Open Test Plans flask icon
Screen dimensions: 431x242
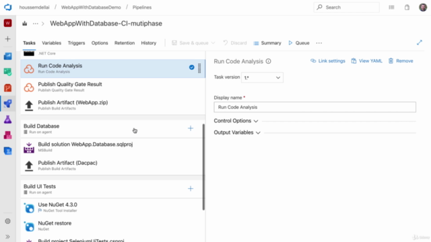[7, 120]
